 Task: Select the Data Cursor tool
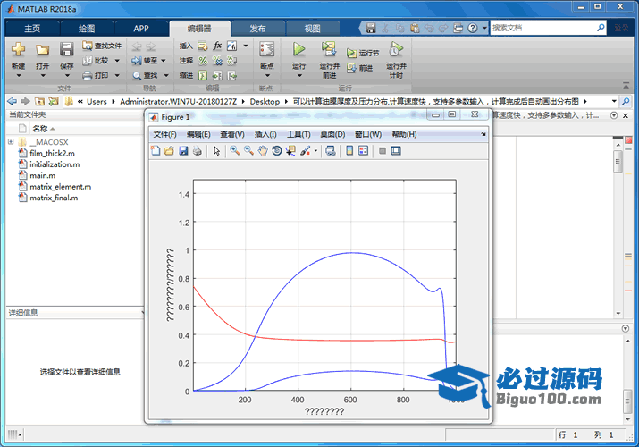pyautogui.click(x=291, y=151)
